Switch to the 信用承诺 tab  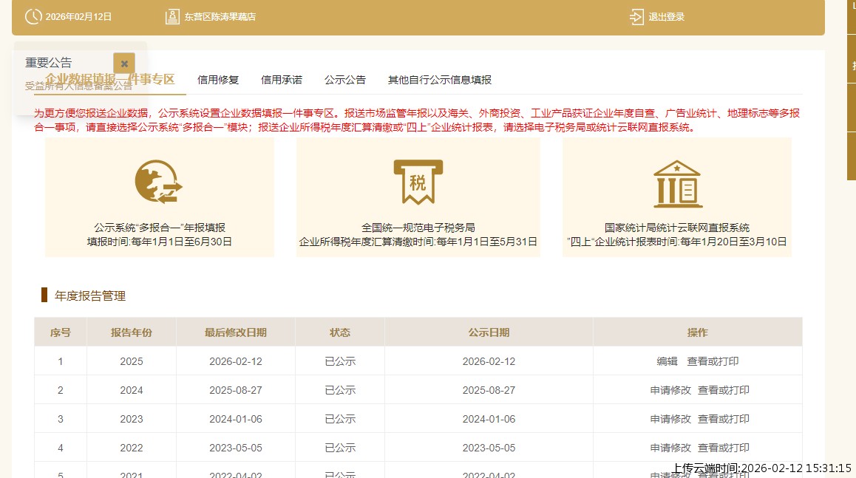(282, 80)
